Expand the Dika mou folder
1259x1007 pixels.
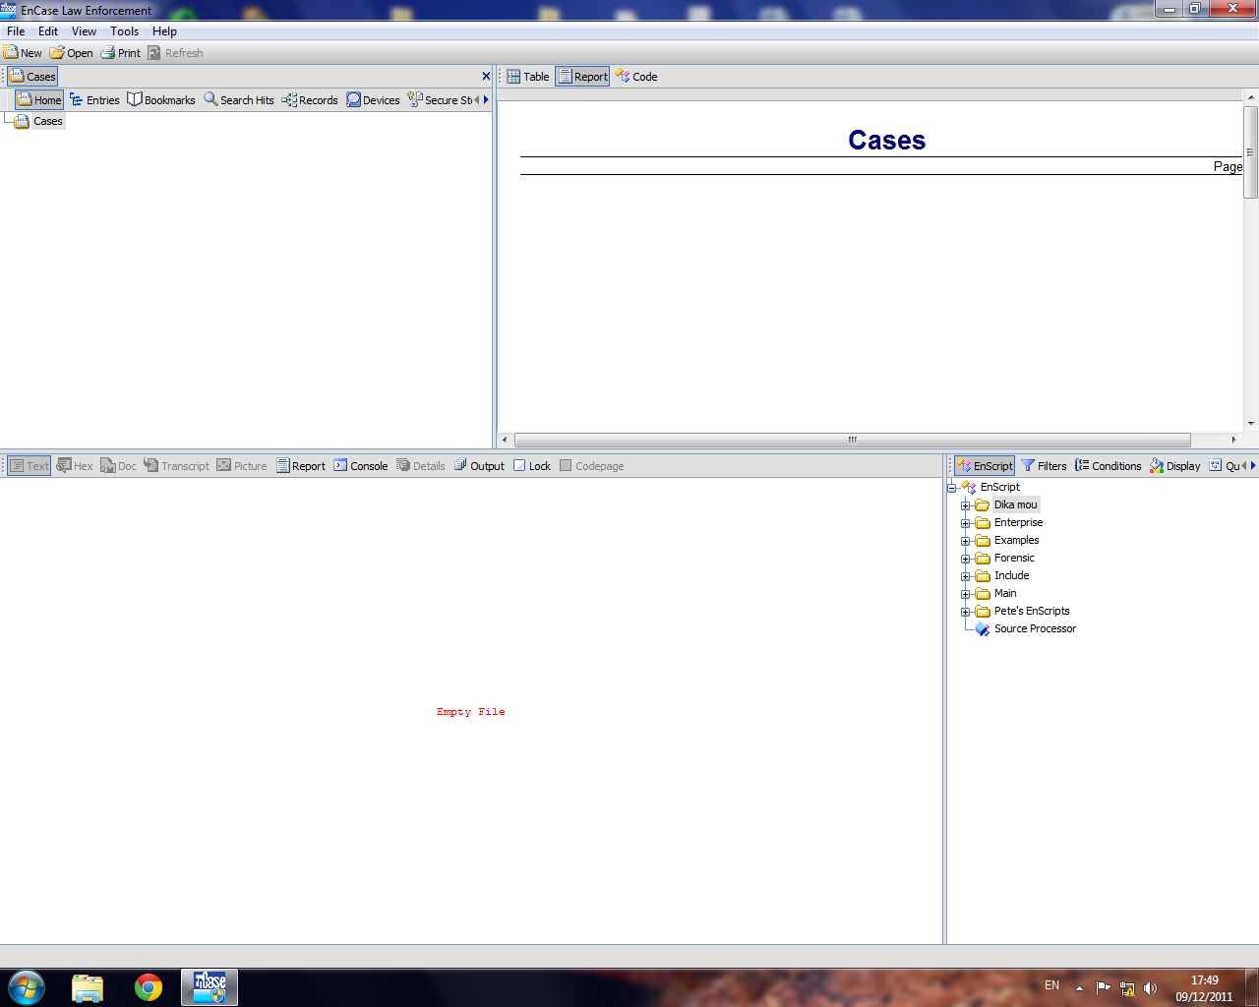(966, 505)
